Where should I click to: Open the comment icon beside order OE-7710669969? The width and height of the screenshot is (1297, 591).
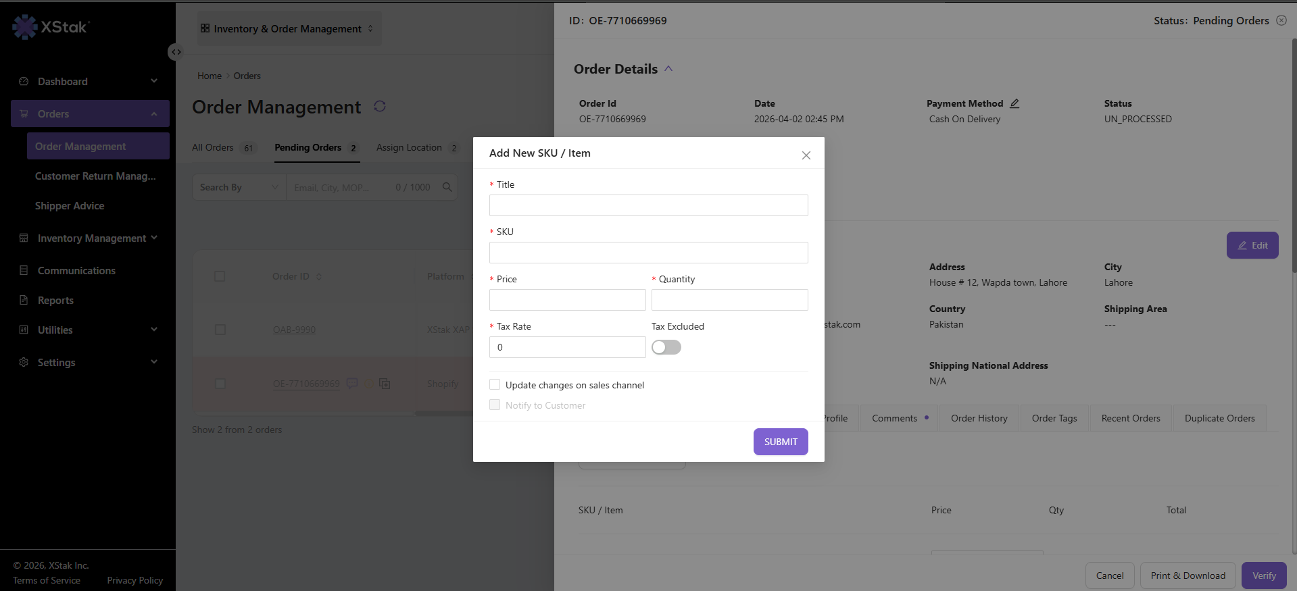coord(352,384)
